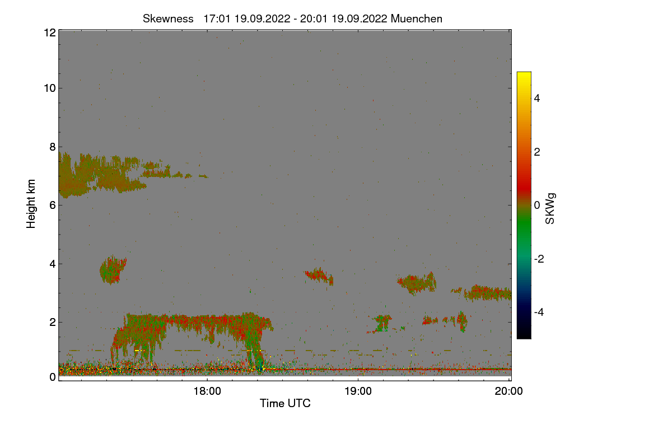Click the 18:00 time axis label
Image resolution: width=672 pixels, height=448 pixels.
tap(207, 391)
